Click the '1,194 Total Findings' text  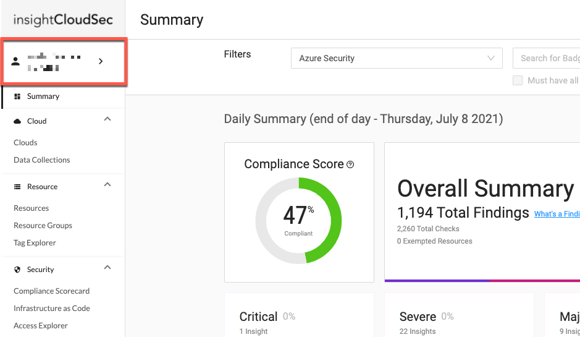(x=463, y=213)
